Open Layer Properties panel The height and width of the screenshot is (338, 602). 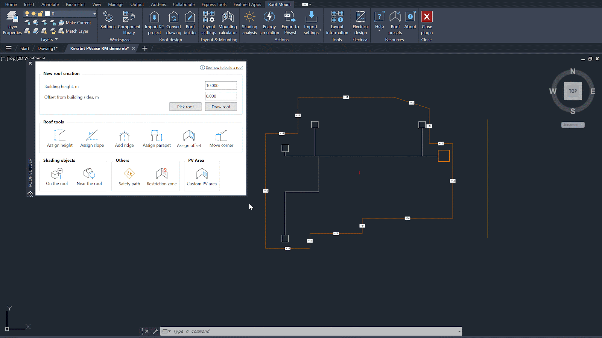pos(12,23)
